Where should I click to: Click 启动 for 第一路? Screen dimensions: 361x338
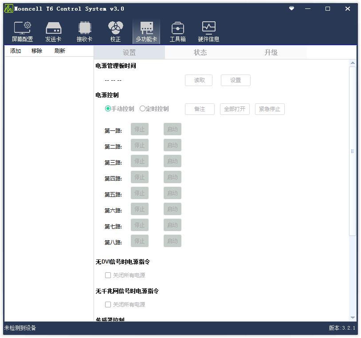coord(173,129)
